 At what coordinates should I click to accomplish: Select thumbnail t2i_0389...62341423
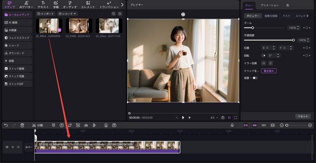tap(79, 26)
